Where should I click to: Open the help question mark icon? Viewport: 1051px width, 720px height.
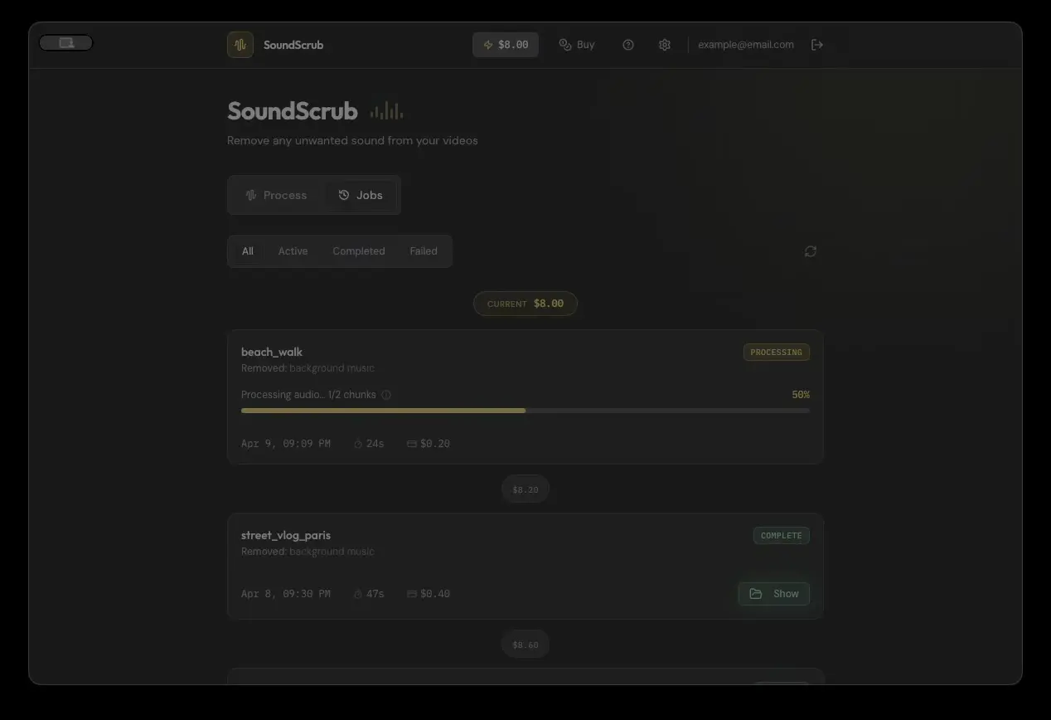point(628,45)
